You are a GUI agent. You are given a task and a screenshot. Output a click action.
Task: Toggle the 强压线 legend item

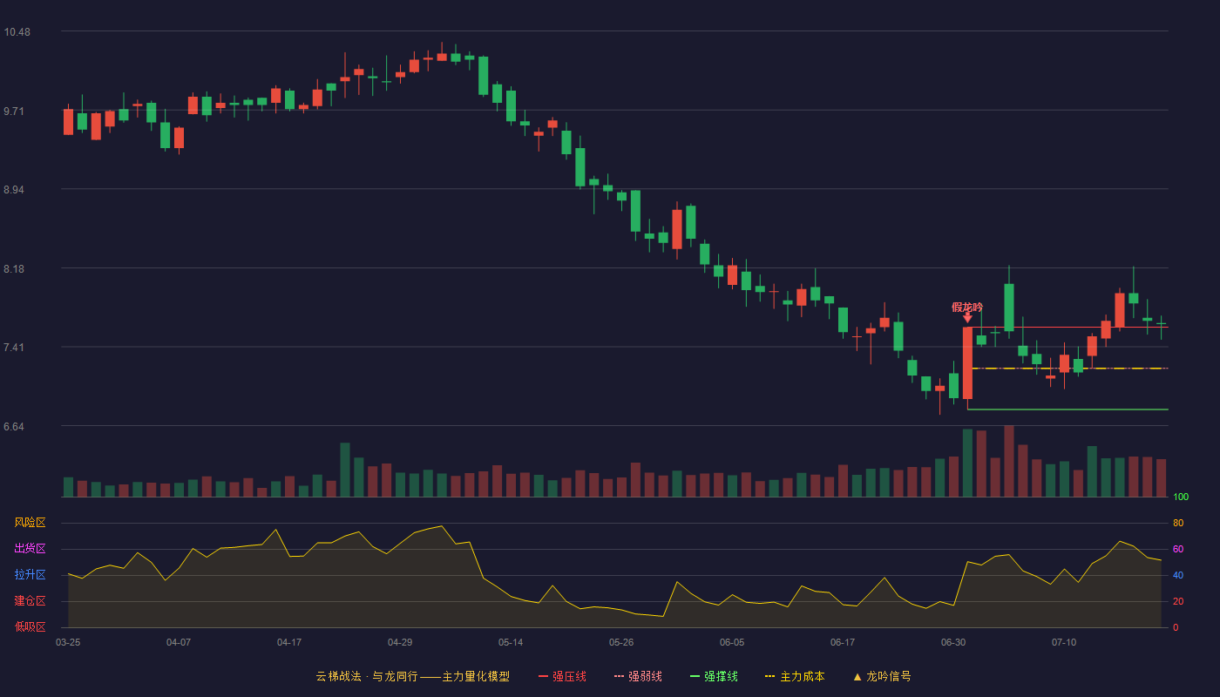(562, 676)
